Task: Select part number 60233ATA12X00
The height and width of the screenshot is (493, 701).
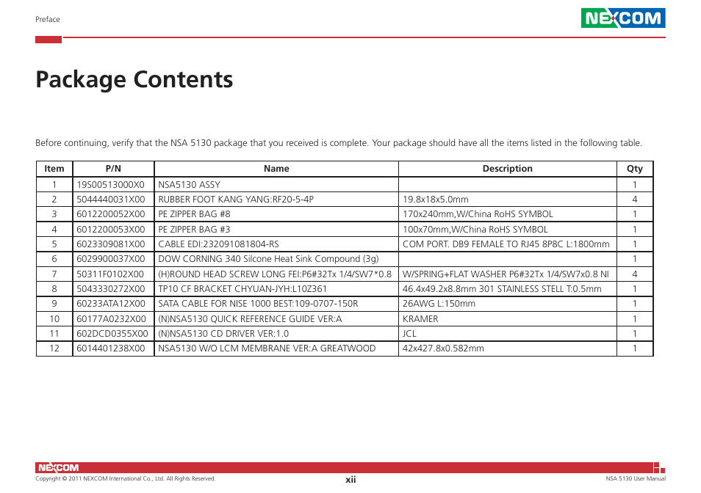Action: (110, 304)
